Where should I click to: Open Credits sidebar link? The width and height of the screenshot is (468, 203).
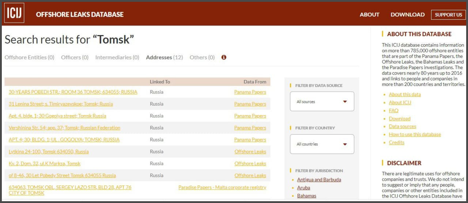pyautogui.click(x=397, y=142)
